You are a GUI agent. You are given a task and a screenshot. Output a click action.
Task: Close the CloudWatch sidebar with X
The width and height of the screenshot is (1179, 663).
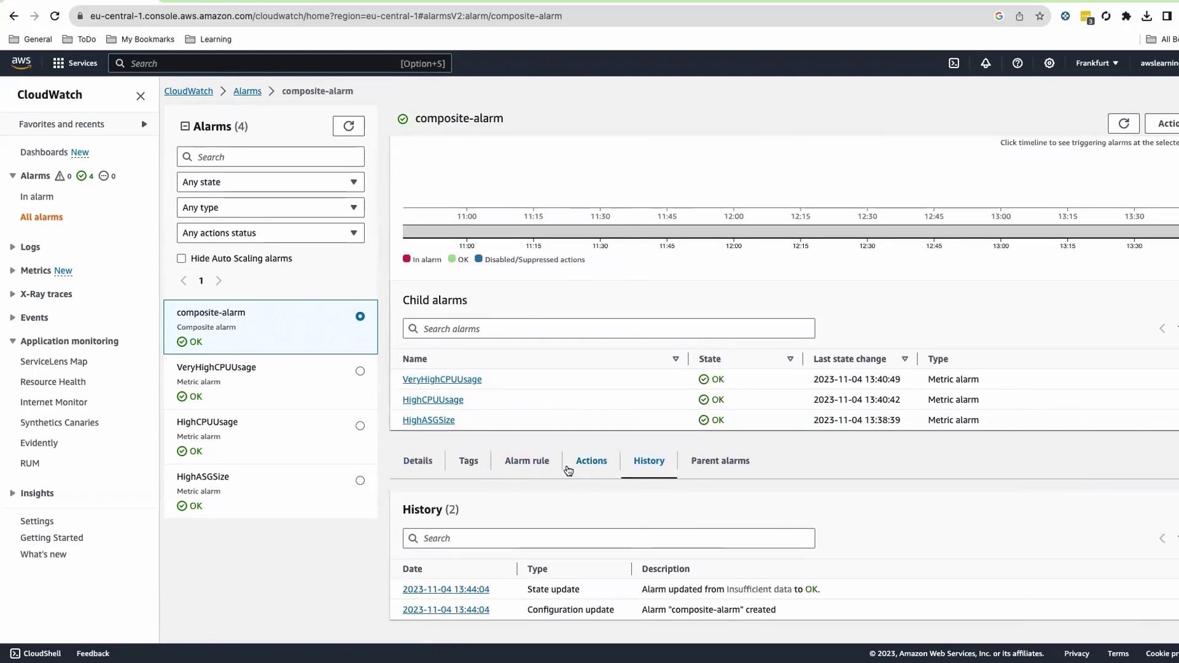click(141, 96)
